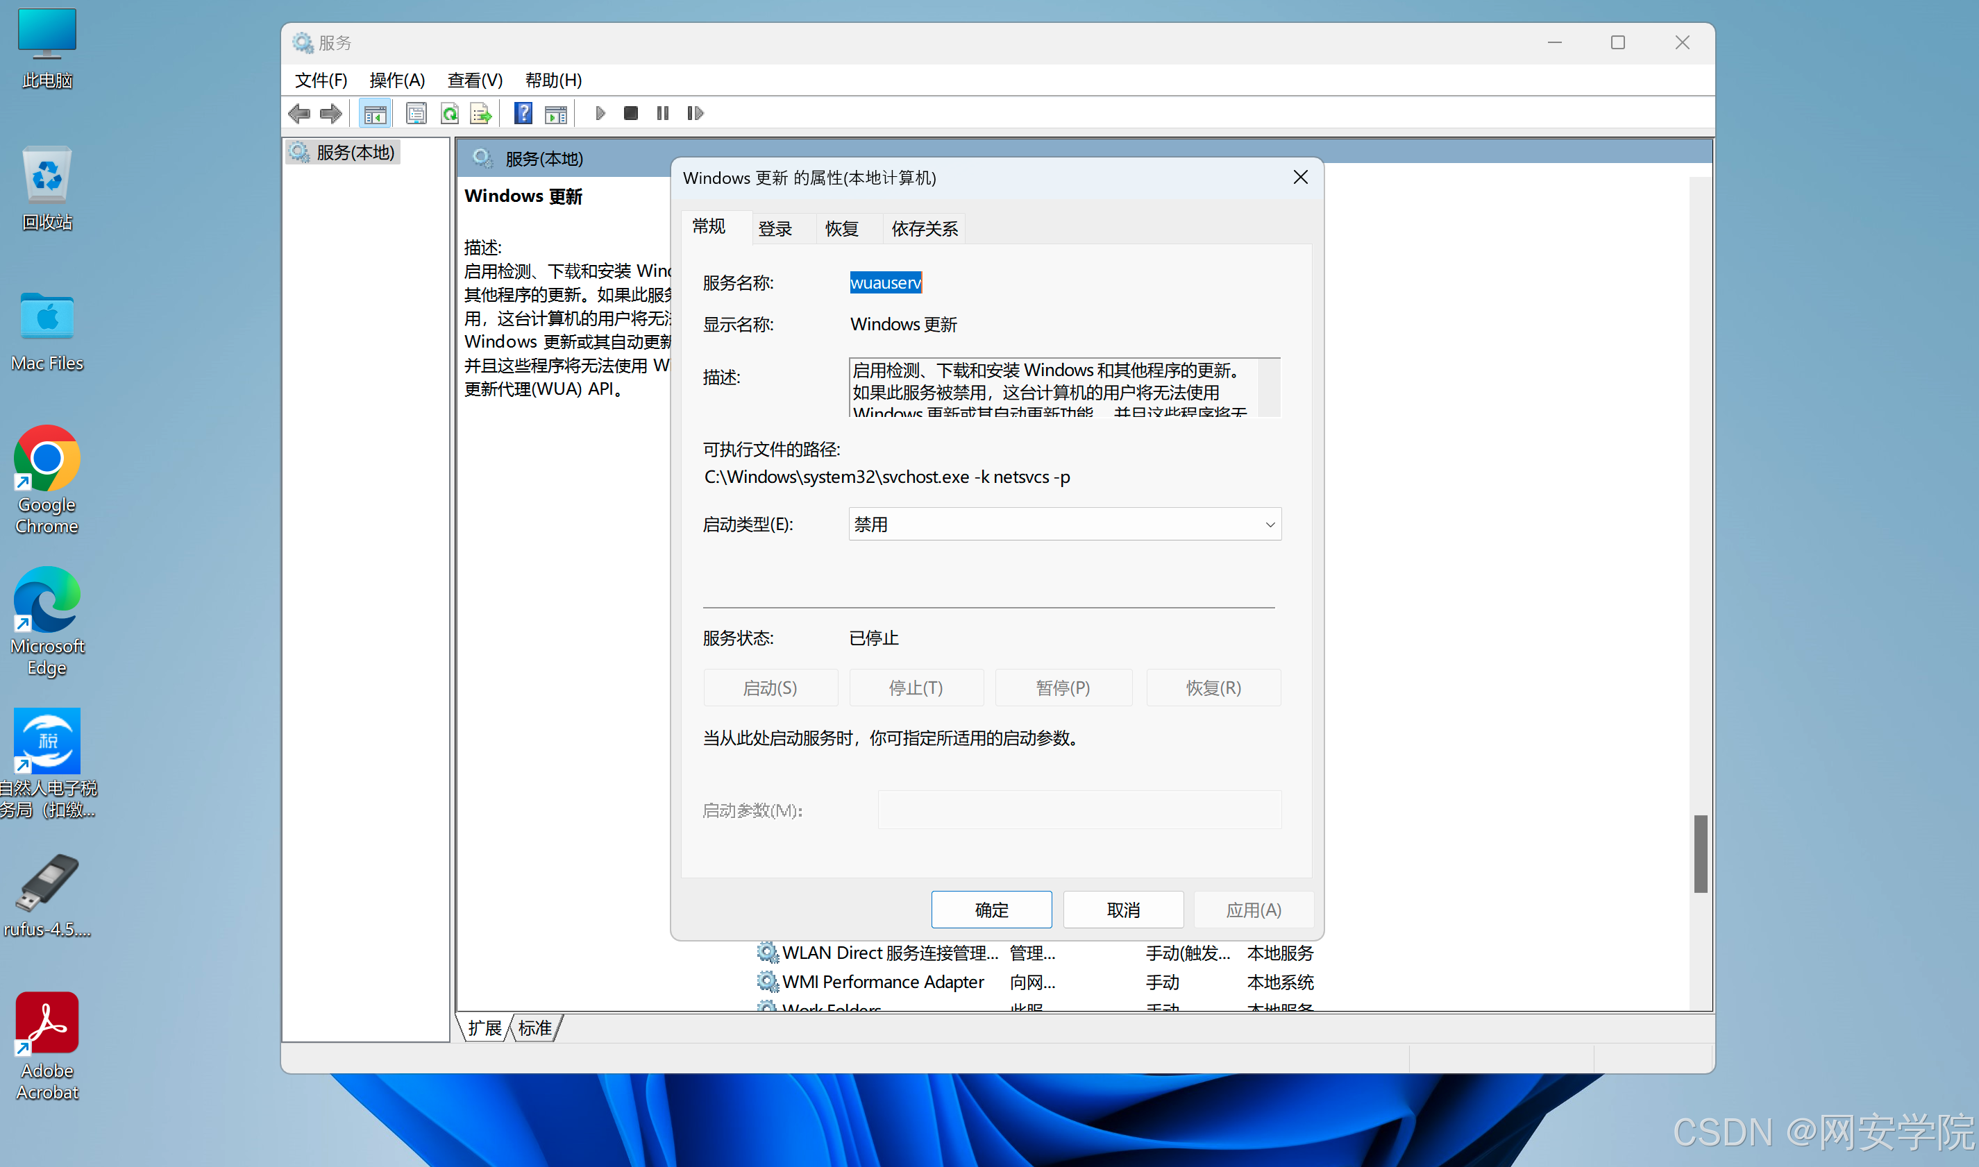Click the Back arrow in Services toolbar
This screenshot has height=1167, width=1979.
click(299, 113)
